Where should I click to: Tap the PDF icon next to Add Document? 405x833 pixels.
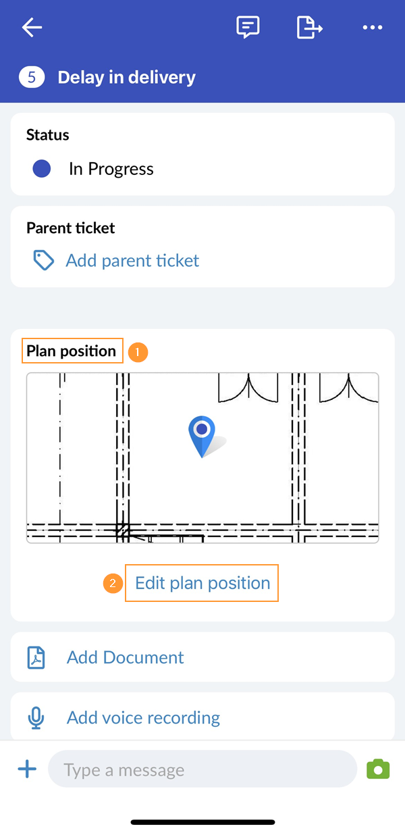37,657
